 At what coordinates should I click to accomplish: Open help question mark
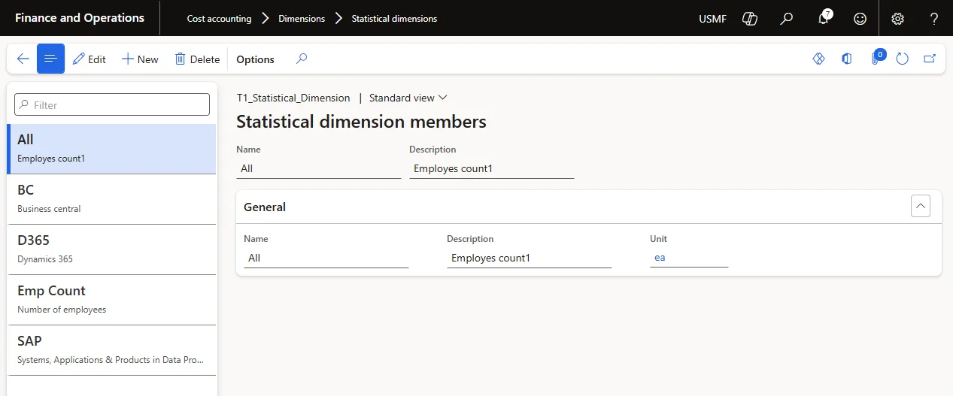click(934, 19)
